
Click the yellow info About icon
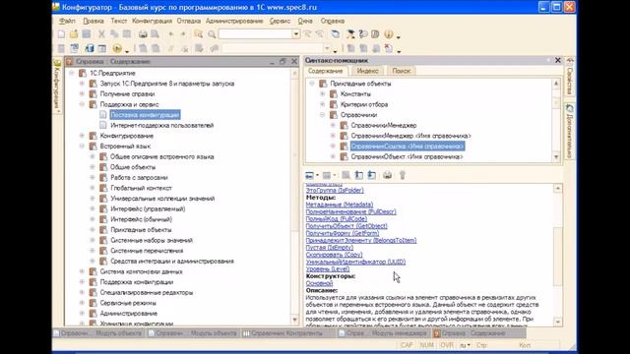coord(388,34)
